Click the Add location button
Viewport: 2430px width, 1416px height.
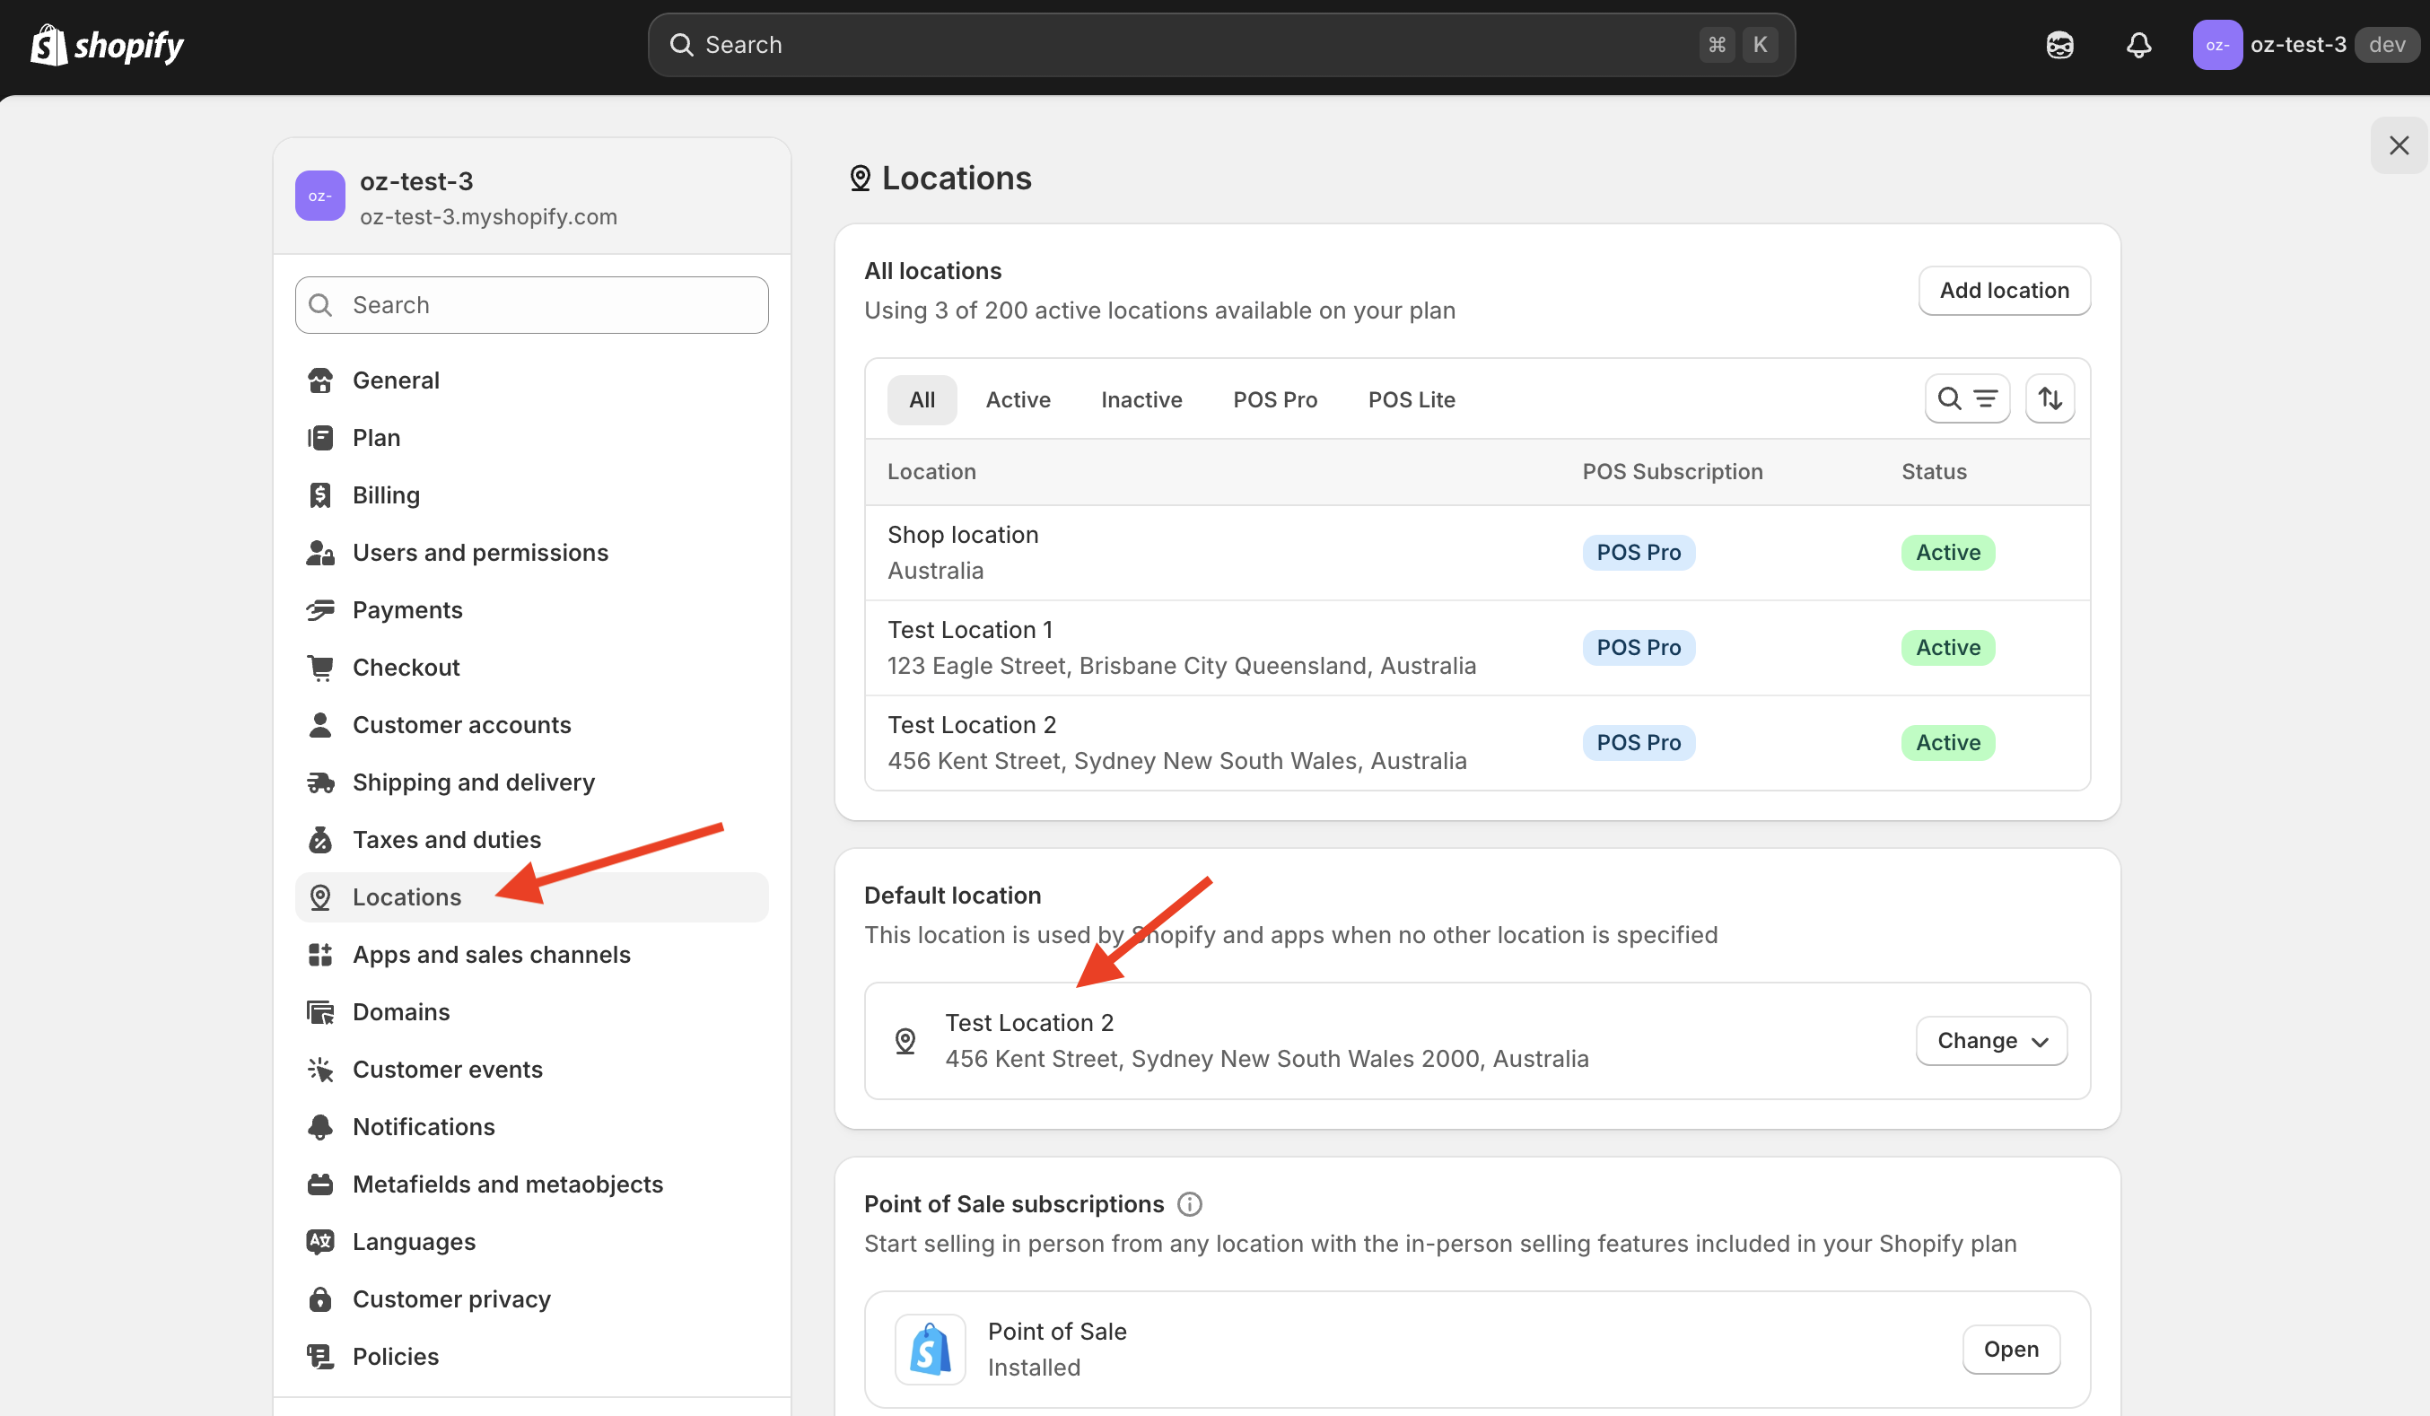coord(2003,291)
